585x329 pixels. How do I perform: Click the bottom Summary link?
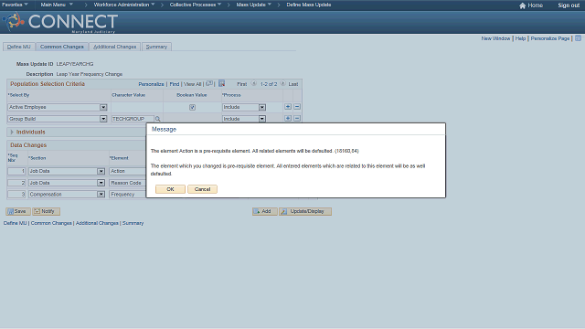point(133,223)
